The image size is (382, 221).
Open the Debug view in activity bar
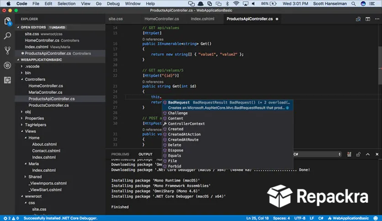click(x=7, y=65)
